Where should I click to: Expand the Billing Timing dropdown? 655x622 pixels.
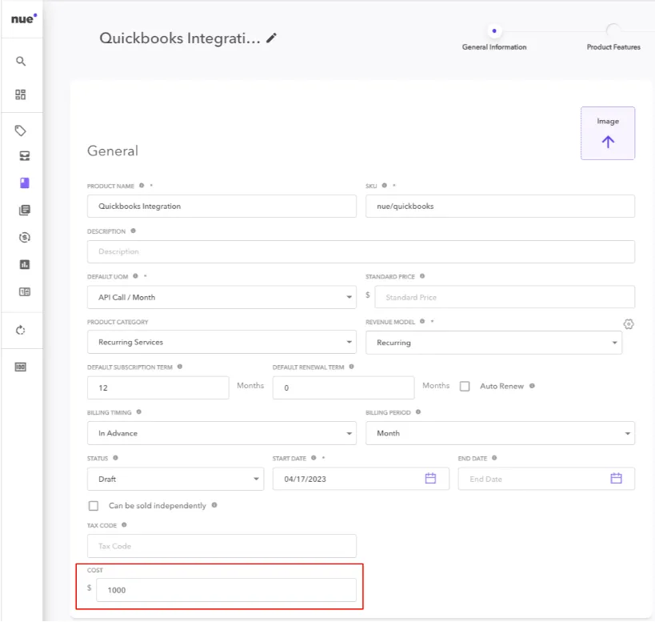pos(222,433)
